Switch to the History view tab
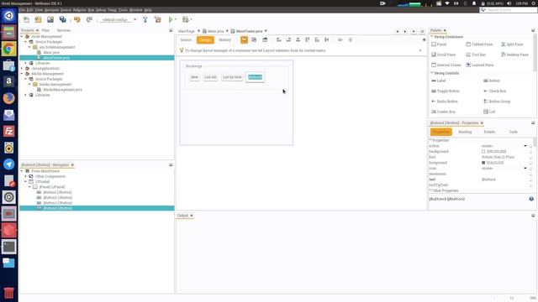The height and width of the screenshot is (302, 538). click(224, 39)
